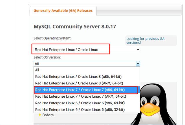Choose Oracle Linux 6 (x86, 32-bit) option
This screenshot has width=185, height=125.
tap(87, 110)
